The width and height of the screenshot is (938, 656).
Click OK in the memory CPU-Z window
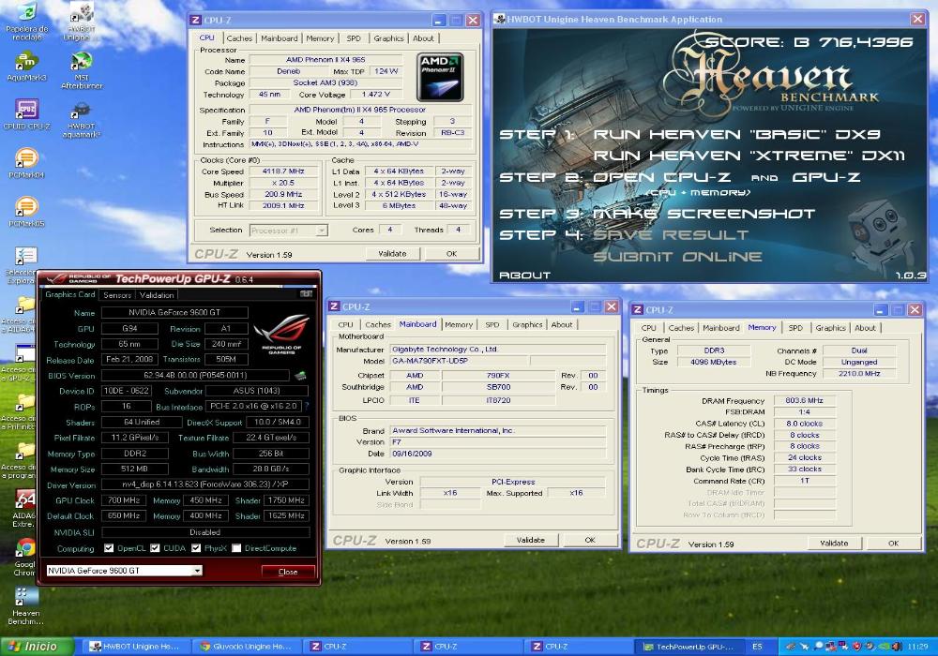(x=893, y=544)
